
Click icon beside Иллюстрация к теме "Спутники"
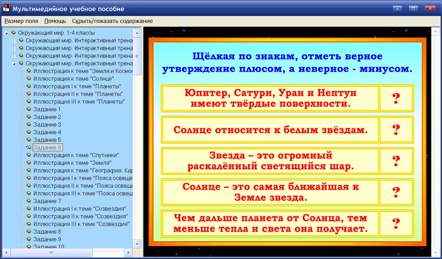click(x=29, y=155)
